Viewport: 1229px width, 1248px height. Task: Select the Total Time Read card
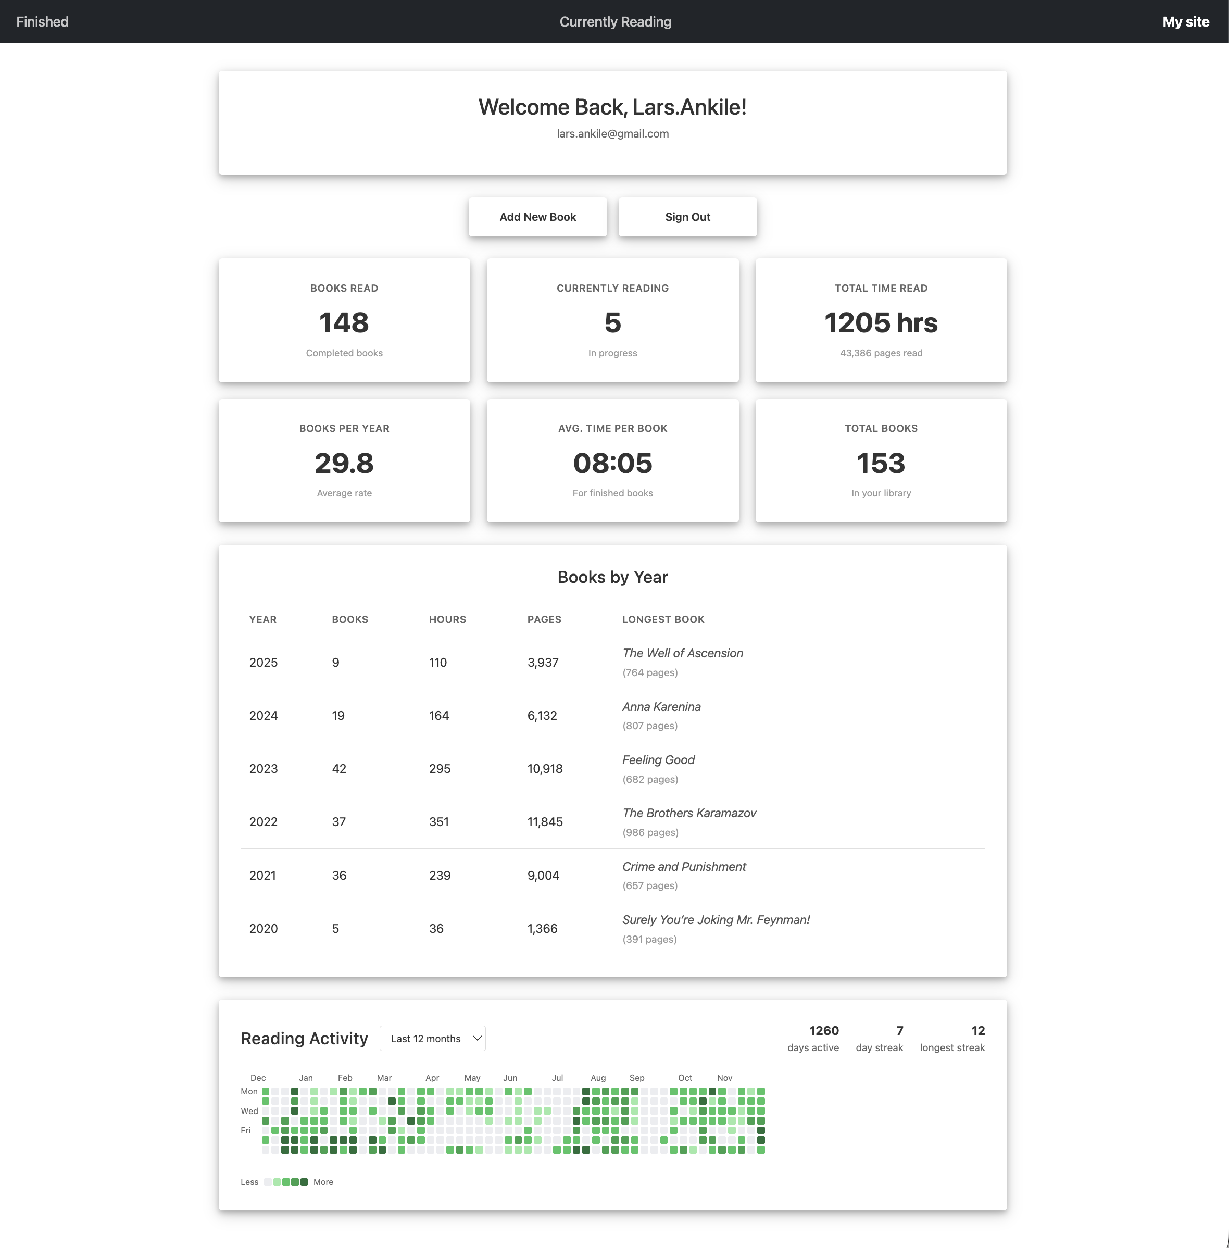coord(881,320)
